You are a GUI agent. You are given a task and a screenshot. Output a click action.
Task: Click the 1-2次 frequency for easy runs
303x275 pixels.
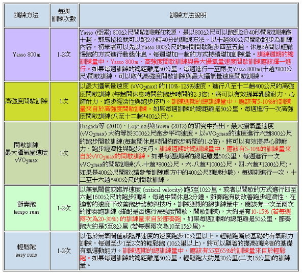click(64, 251)
